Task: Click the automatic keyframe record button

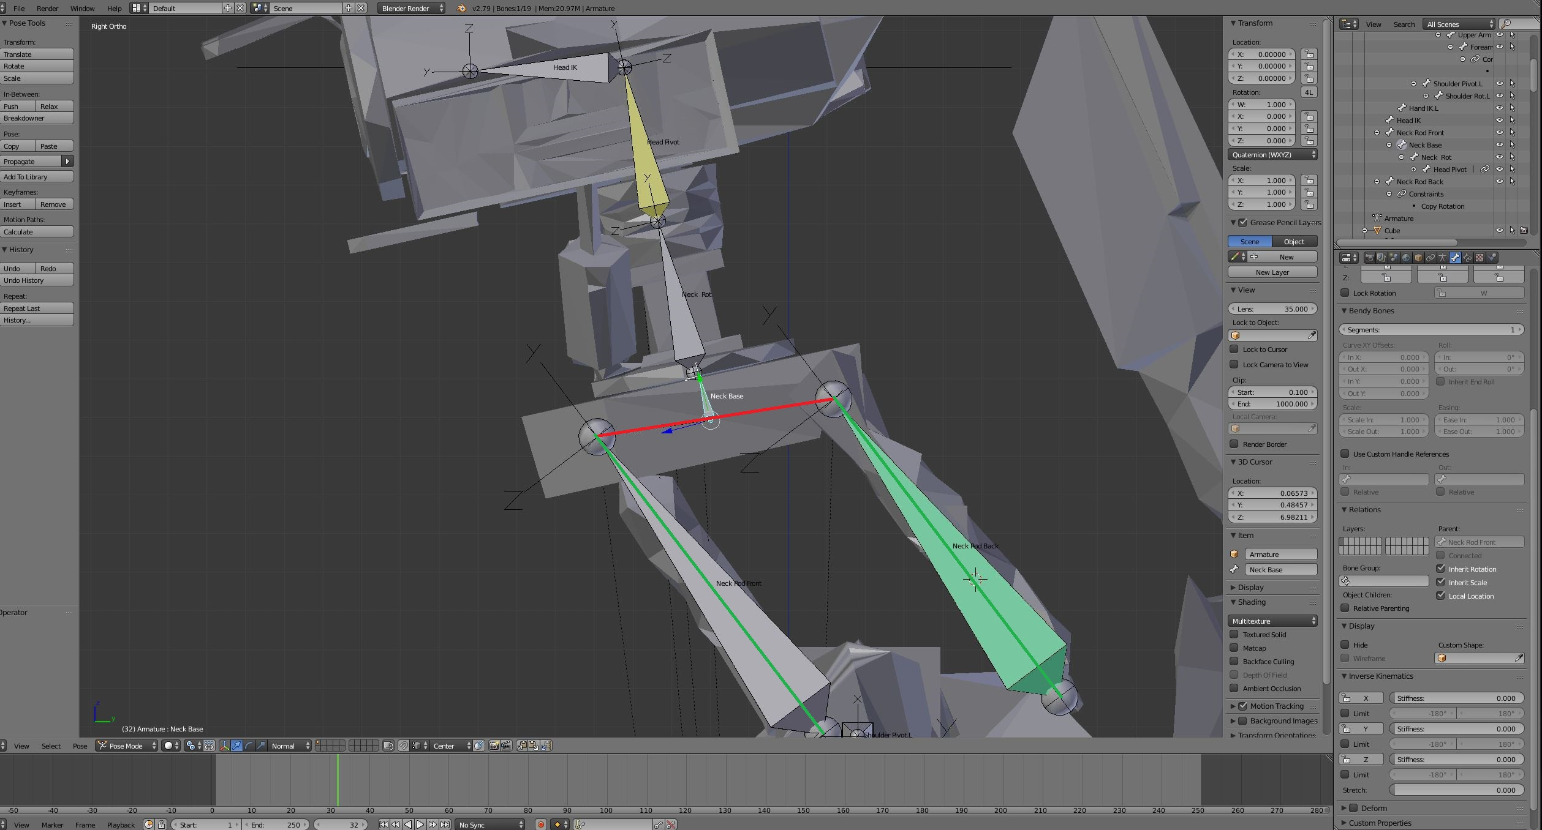Action: tap(541, 824)
